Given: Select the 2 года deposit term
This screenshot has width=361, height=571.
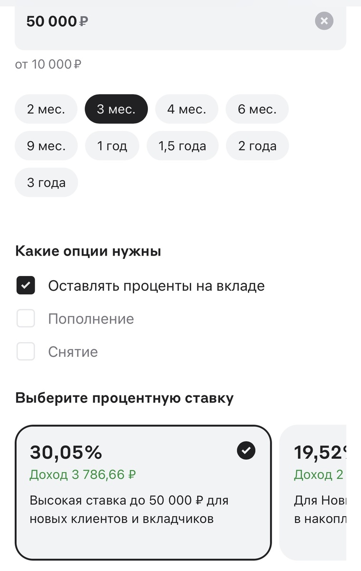Looking at the screenshot, I should [x=257, y=146].
